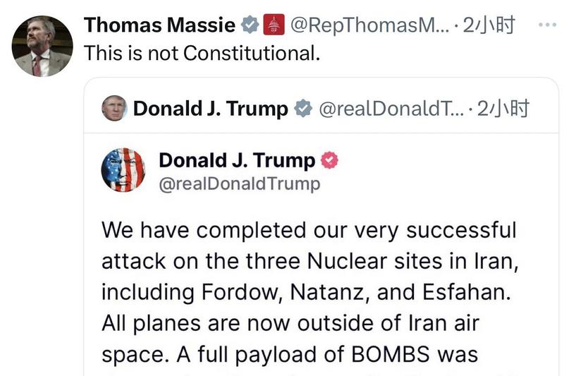
Task: Click large Donald J. Trump name in embedded post
Action: [x=237, y=160]
